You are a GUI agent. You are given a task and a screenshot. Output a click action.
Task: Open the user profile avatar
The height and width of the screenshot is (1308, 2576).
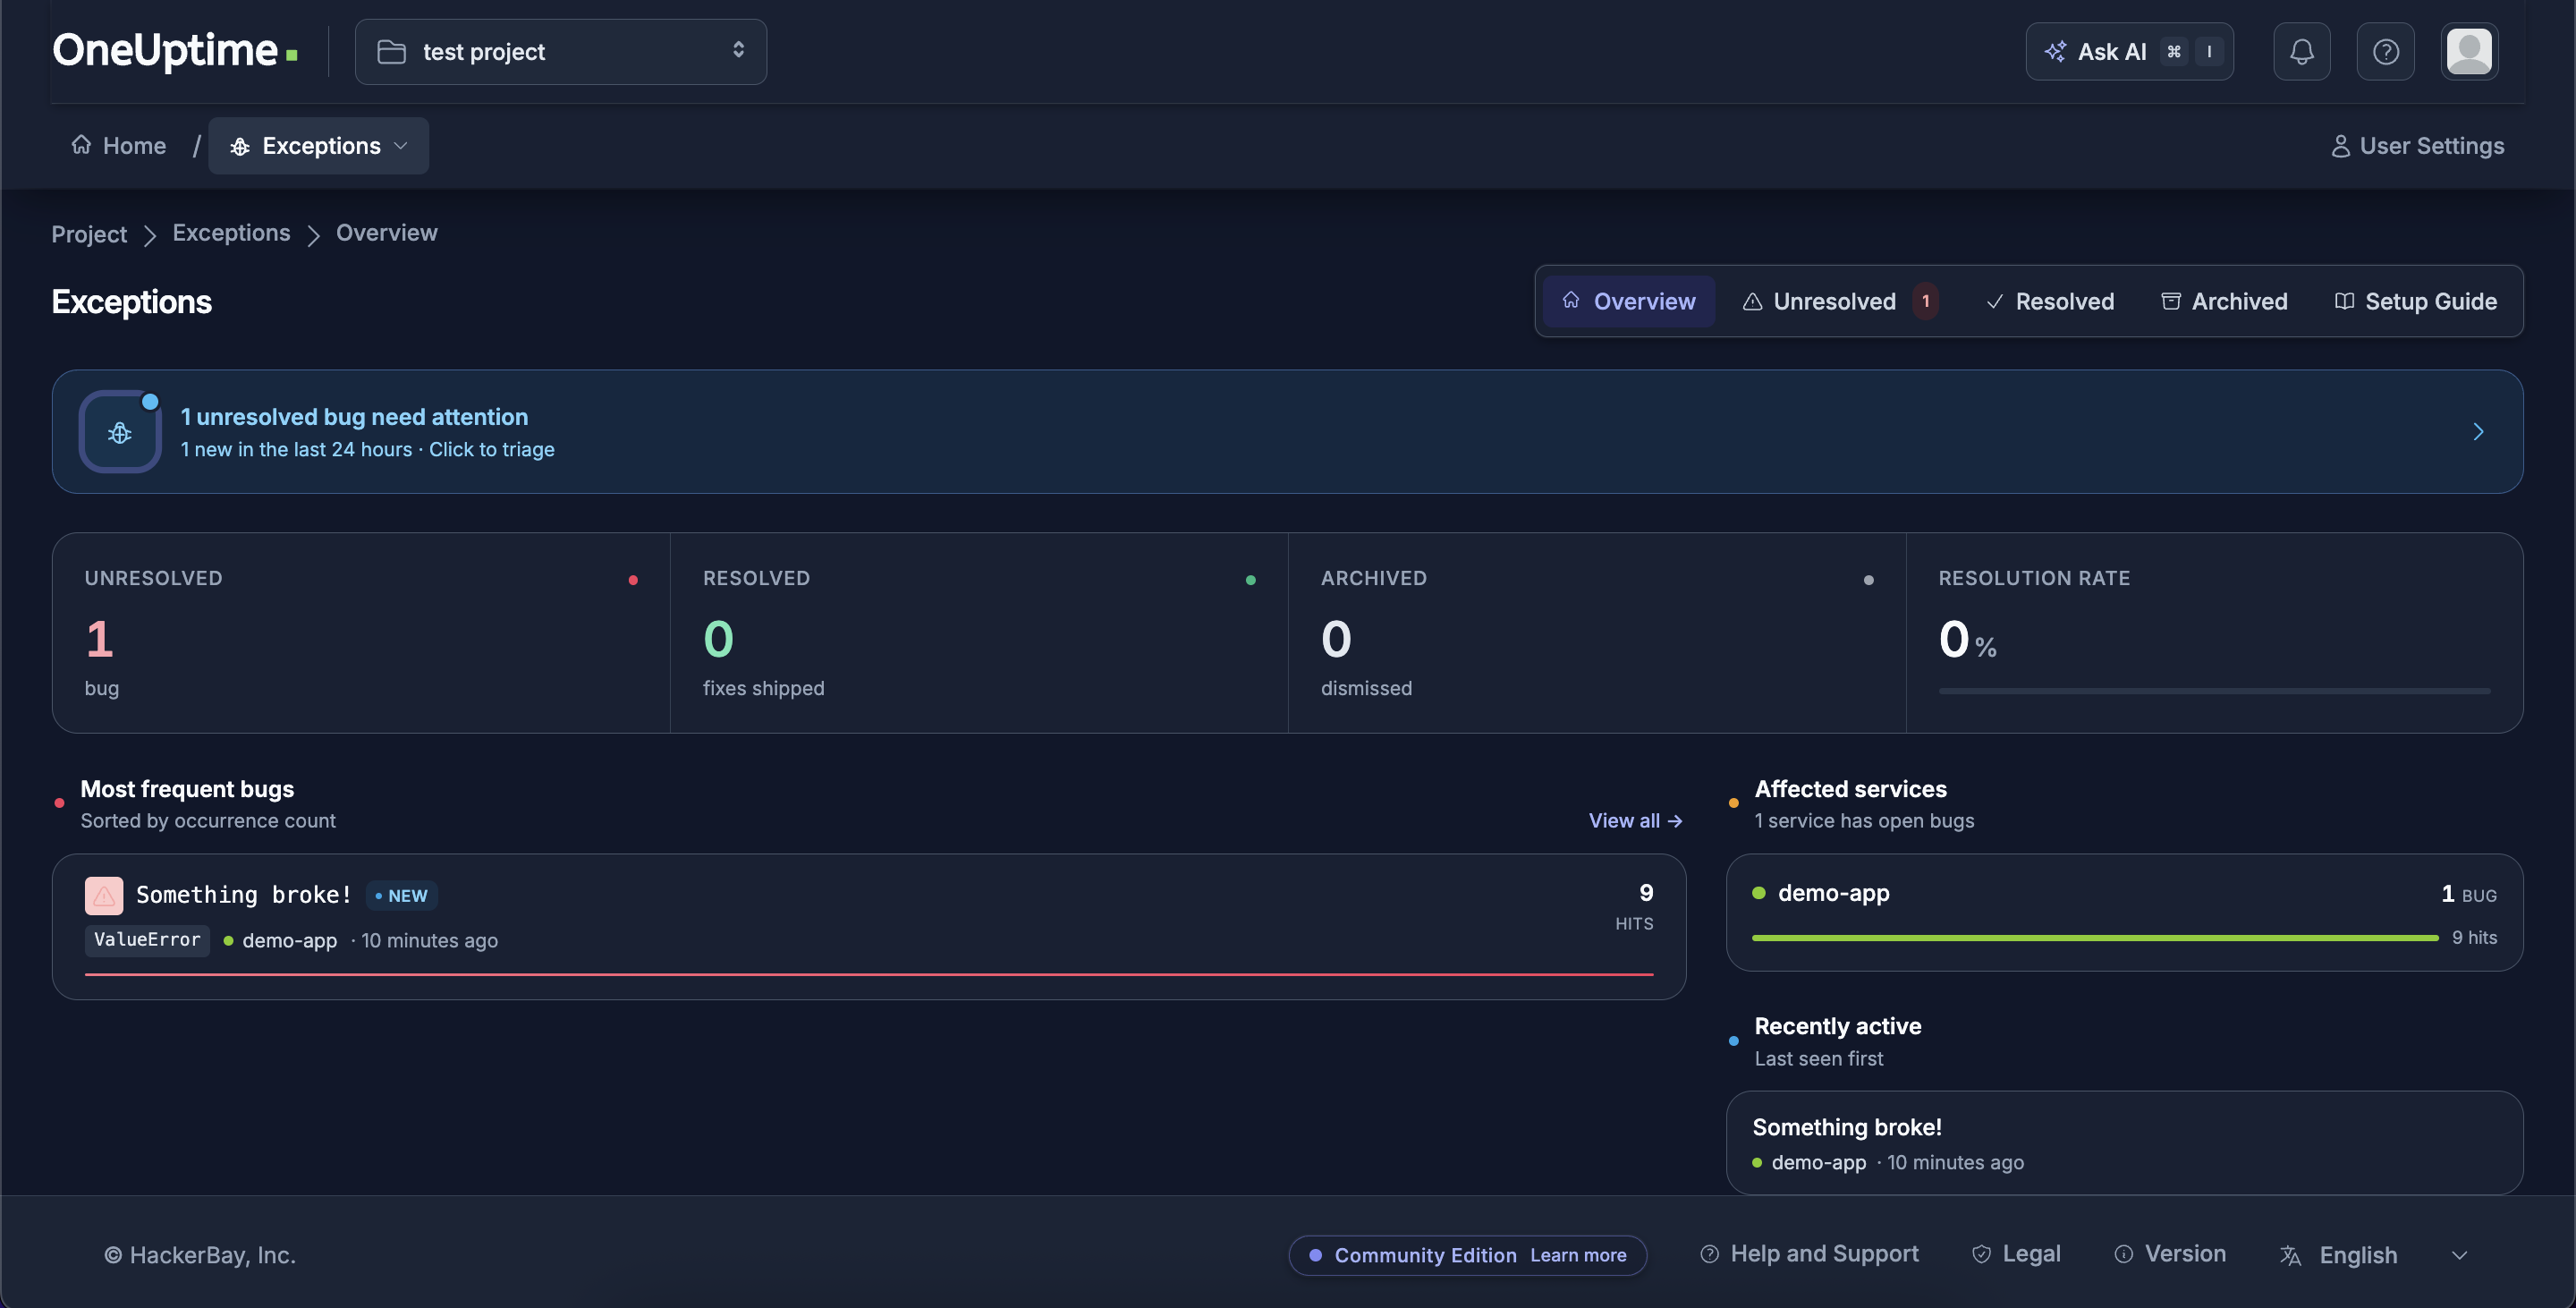click(x=2468, y=51)
